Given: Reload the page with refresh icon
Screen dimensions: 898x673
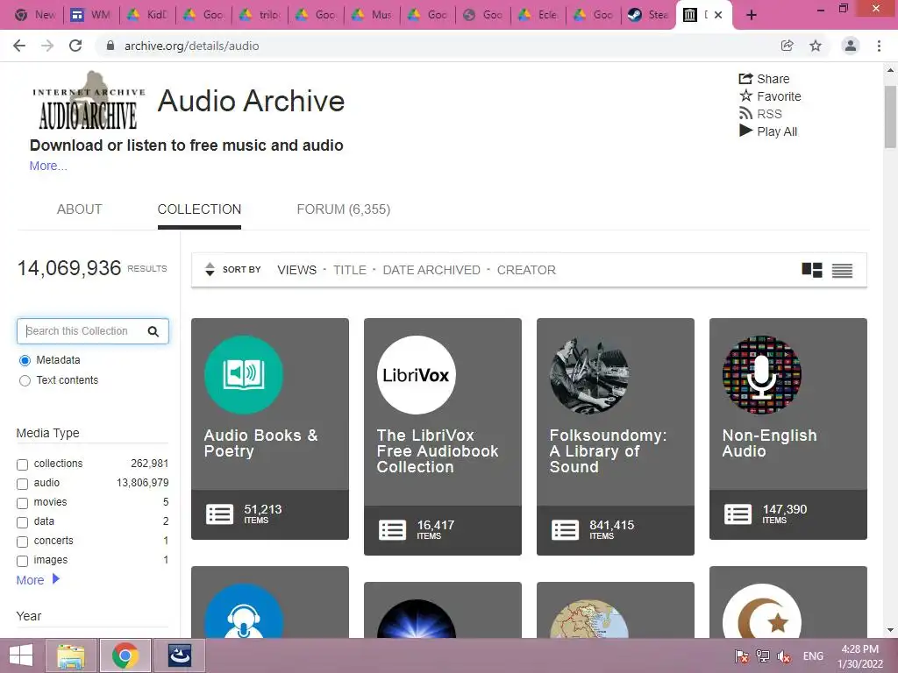Looking at the screenshot, I should point(75,46).
